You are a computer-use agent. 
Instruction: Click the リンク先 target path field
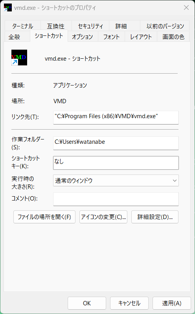click(x=116, y=117)
